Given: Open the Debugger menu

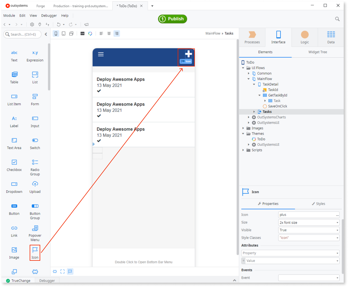Looking at the screenshot, I should (49, 15).
